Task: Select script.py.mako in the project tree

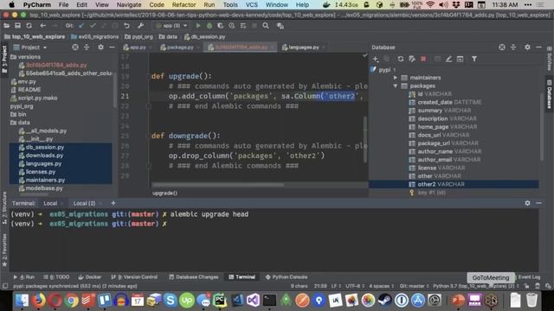Action: [37, 98]
